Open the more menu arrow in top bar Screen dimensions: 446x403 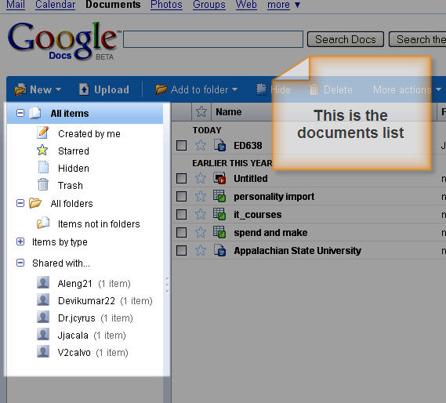pyautogui.click(x=297, y=5)
